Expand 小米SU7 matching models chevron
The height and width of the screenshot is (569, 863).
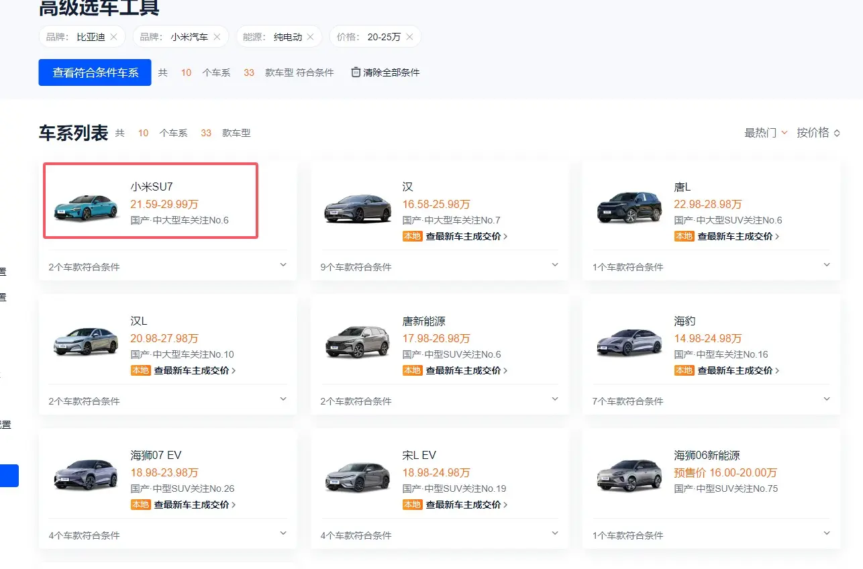(x=283, y=265)
